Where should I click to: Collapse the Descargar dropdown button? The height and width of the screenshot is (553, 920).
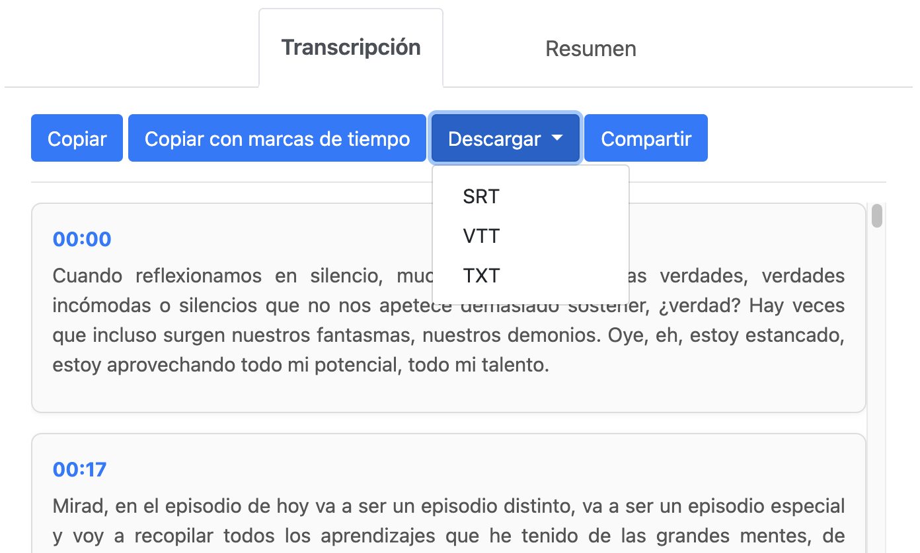point(506,138)
